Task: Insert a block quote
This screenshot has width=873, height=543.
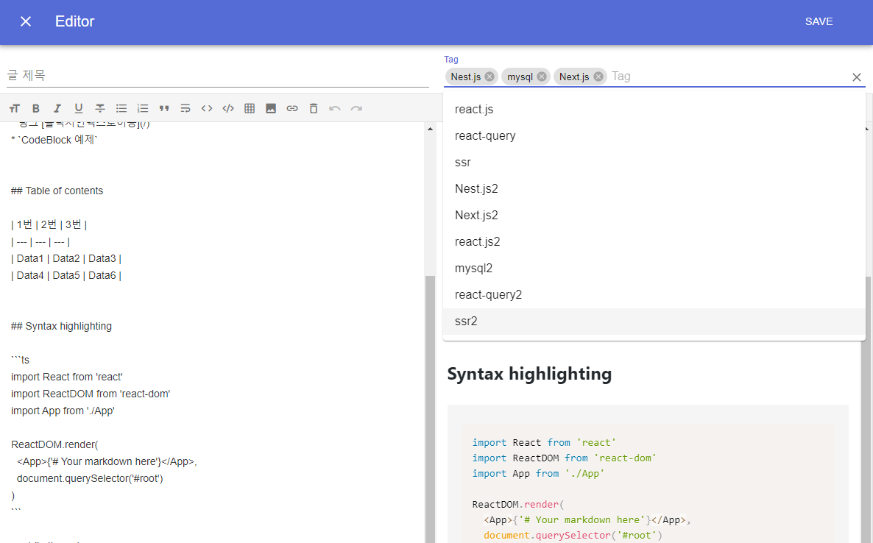Action: click(164, 108)
